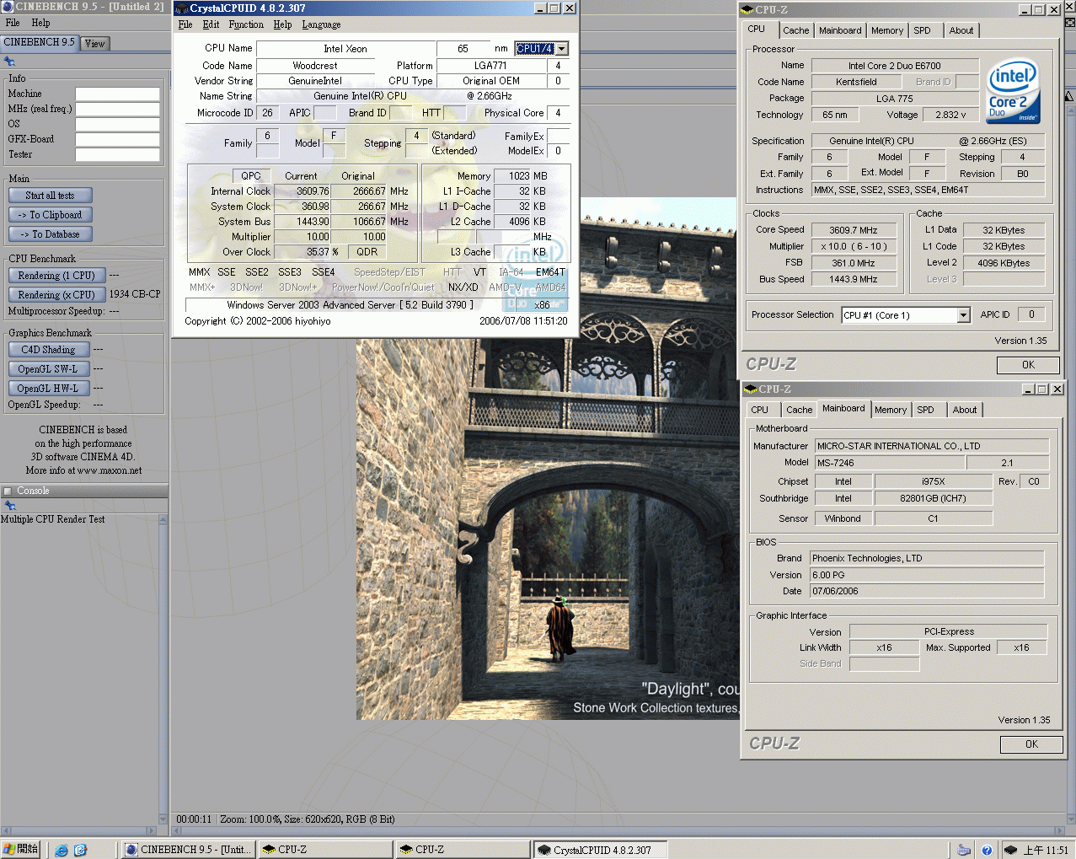Click the CPU-Z chip icon in the system tray

(1010, 850)
